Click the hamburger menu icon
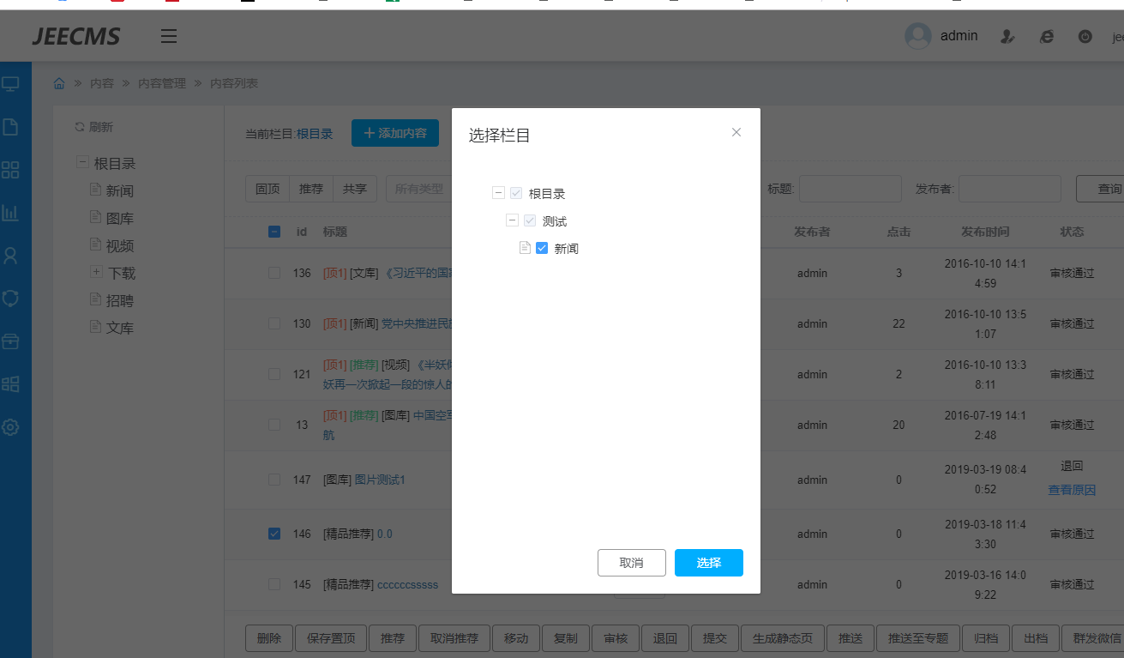Screen dimensions: 1124x658 tap(169, 36)
